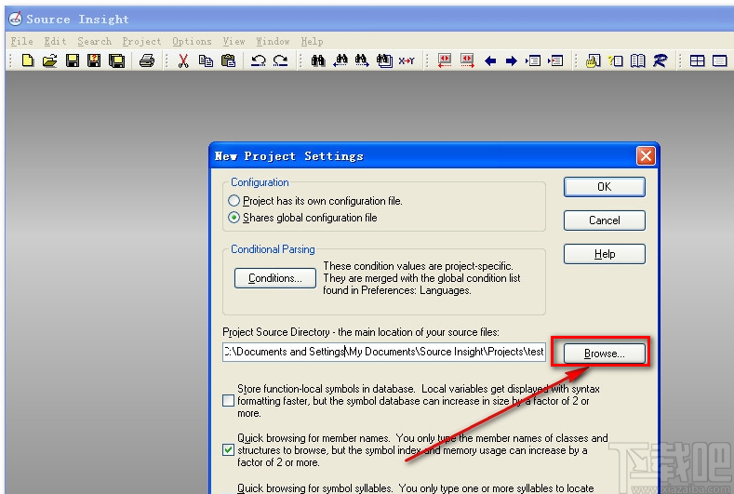Uncheck 'Quick browsing for member names'
The width and height of the screenshot is (734, 494).
point(228,450)
